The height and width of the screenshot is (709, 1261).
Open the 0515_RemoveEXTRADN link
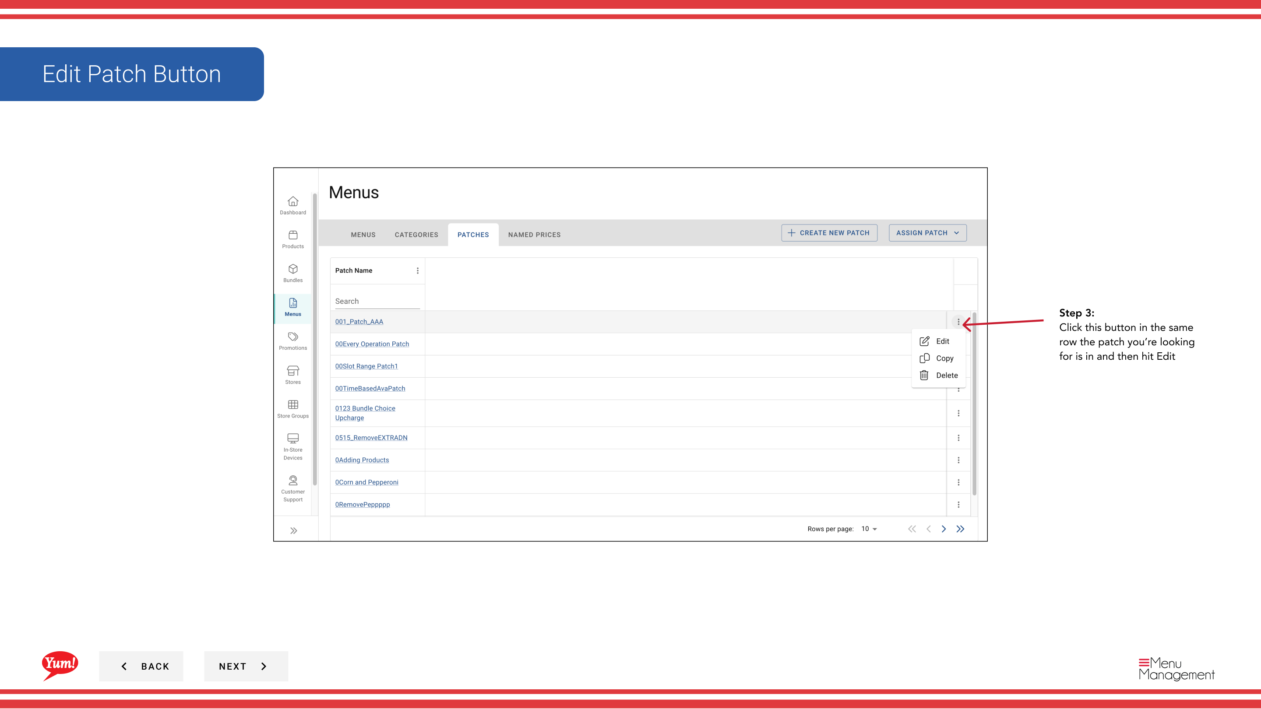(x=371, y=438)
